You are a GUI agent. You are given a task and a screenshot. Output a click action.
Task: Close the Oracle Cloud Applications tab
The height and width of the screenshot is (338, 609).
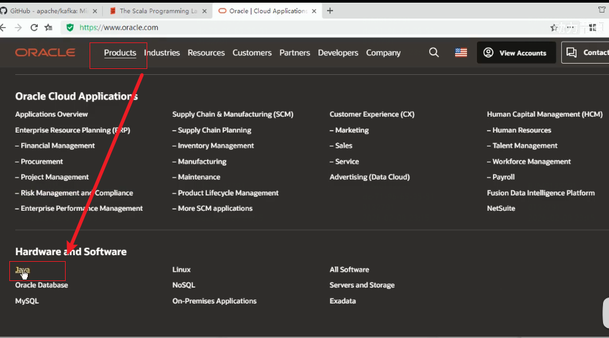(314, 11)
